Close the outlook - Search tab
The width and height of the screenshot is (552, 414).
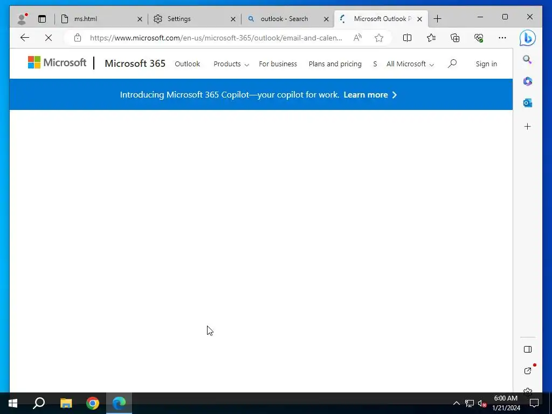(x=326, y=19)
